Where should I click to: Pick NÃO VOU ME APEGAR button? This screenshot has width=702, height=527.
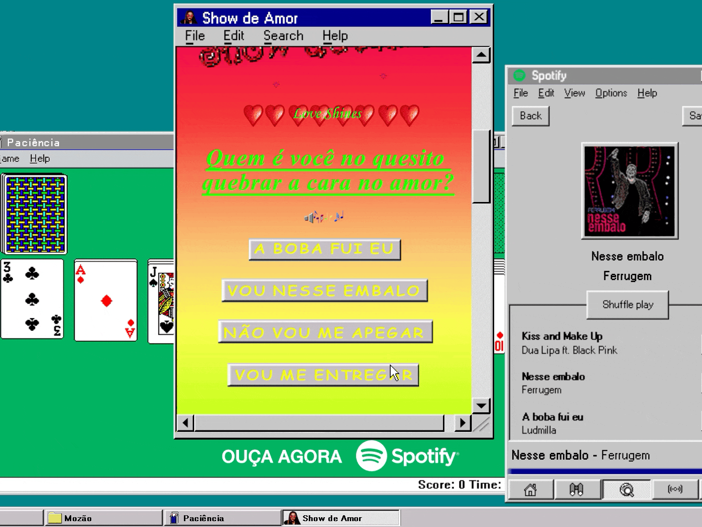point(325,332)
